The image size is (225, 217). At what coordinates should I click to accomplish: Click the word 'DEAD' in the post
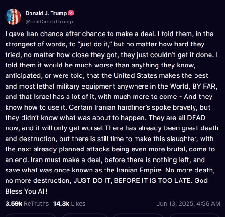coord(196,118)
